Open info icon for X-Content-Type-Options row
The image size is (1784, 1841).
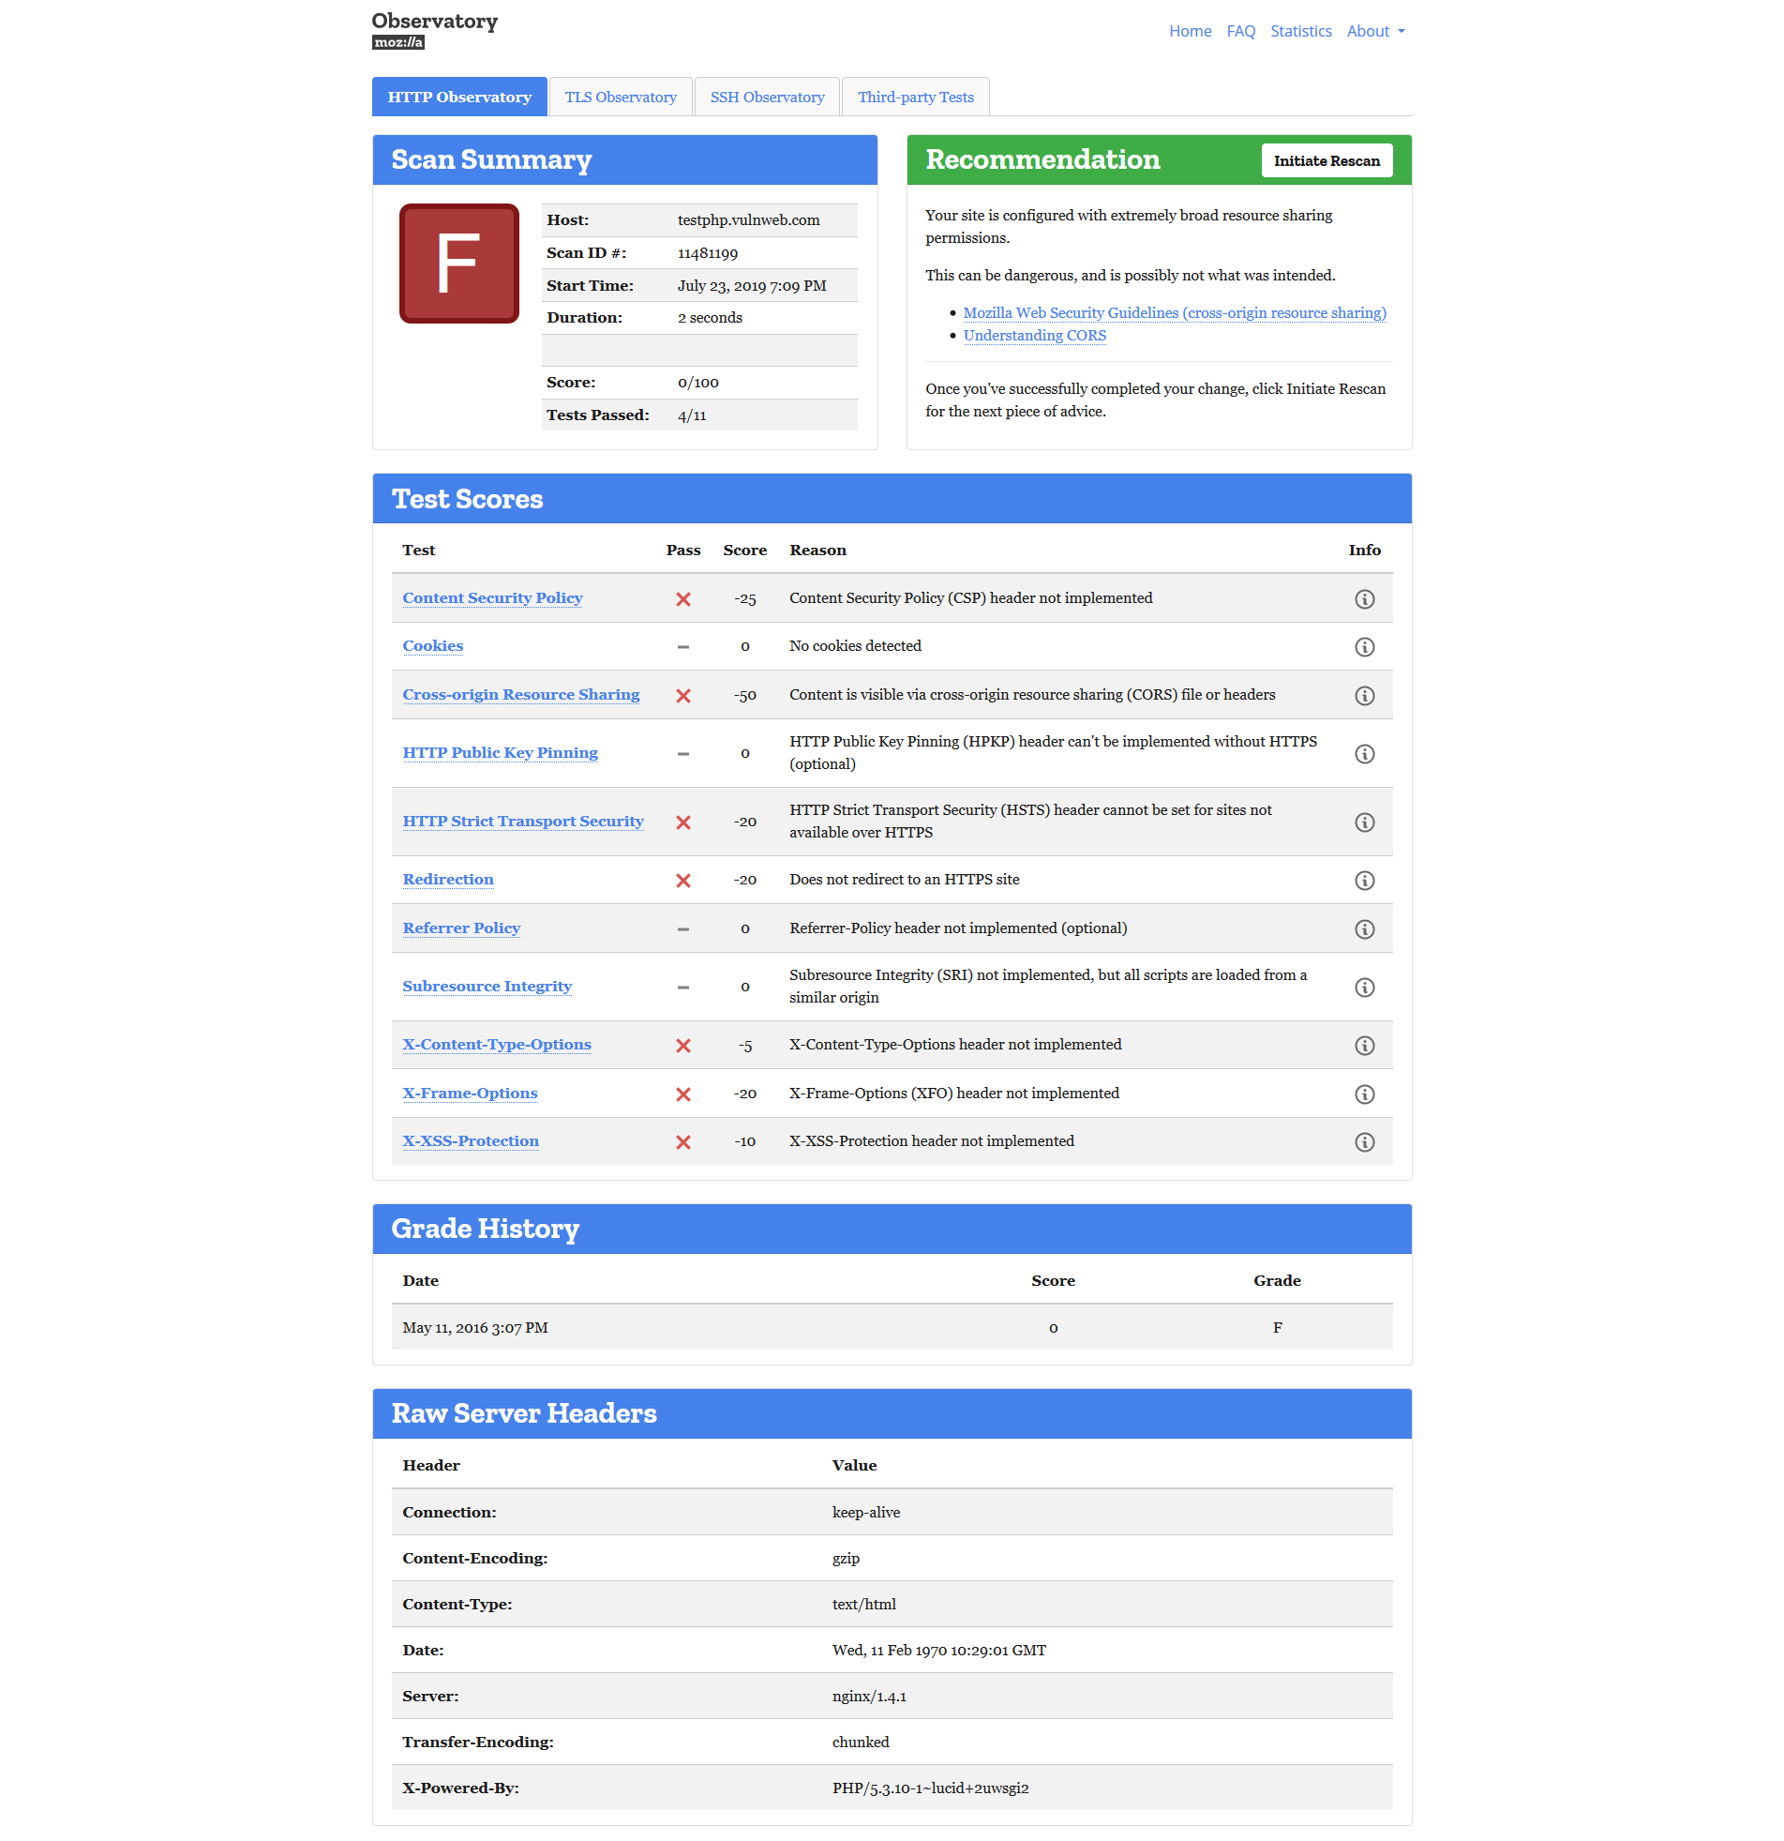(x=1364, y=1047)
